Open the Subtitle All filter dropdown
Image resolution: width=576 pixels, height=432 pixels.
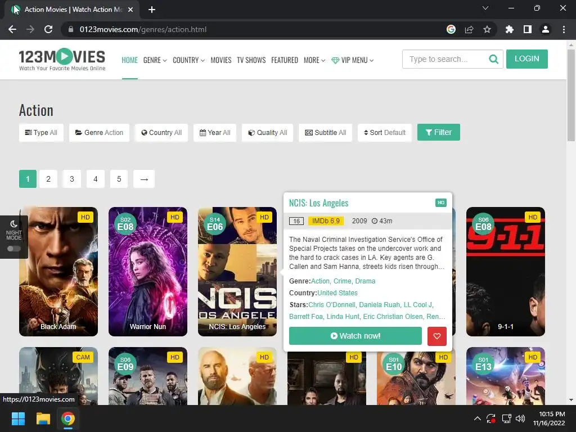326,133
